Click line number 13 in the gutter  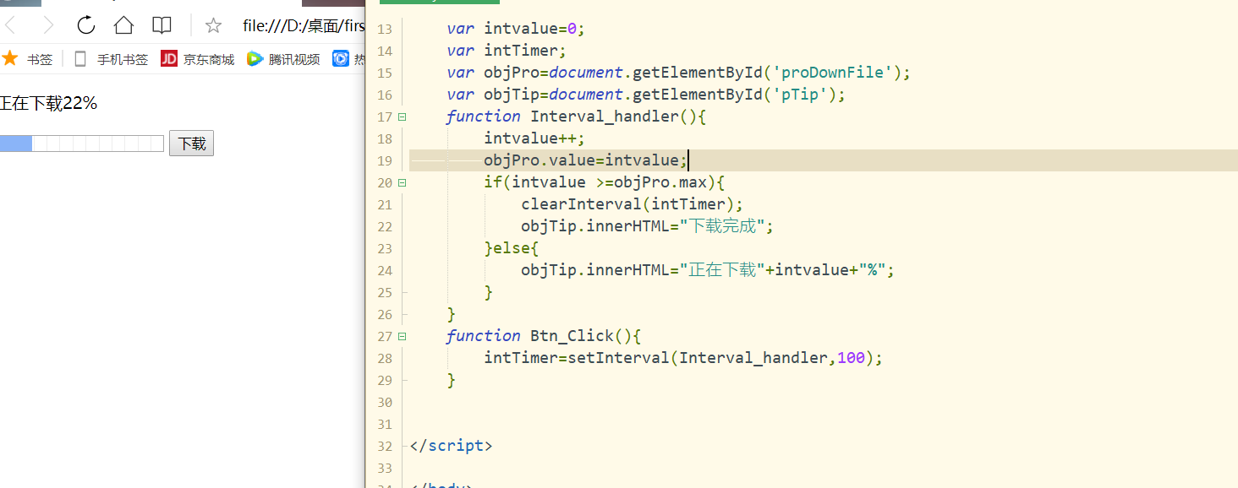click(x=385, y=29)
